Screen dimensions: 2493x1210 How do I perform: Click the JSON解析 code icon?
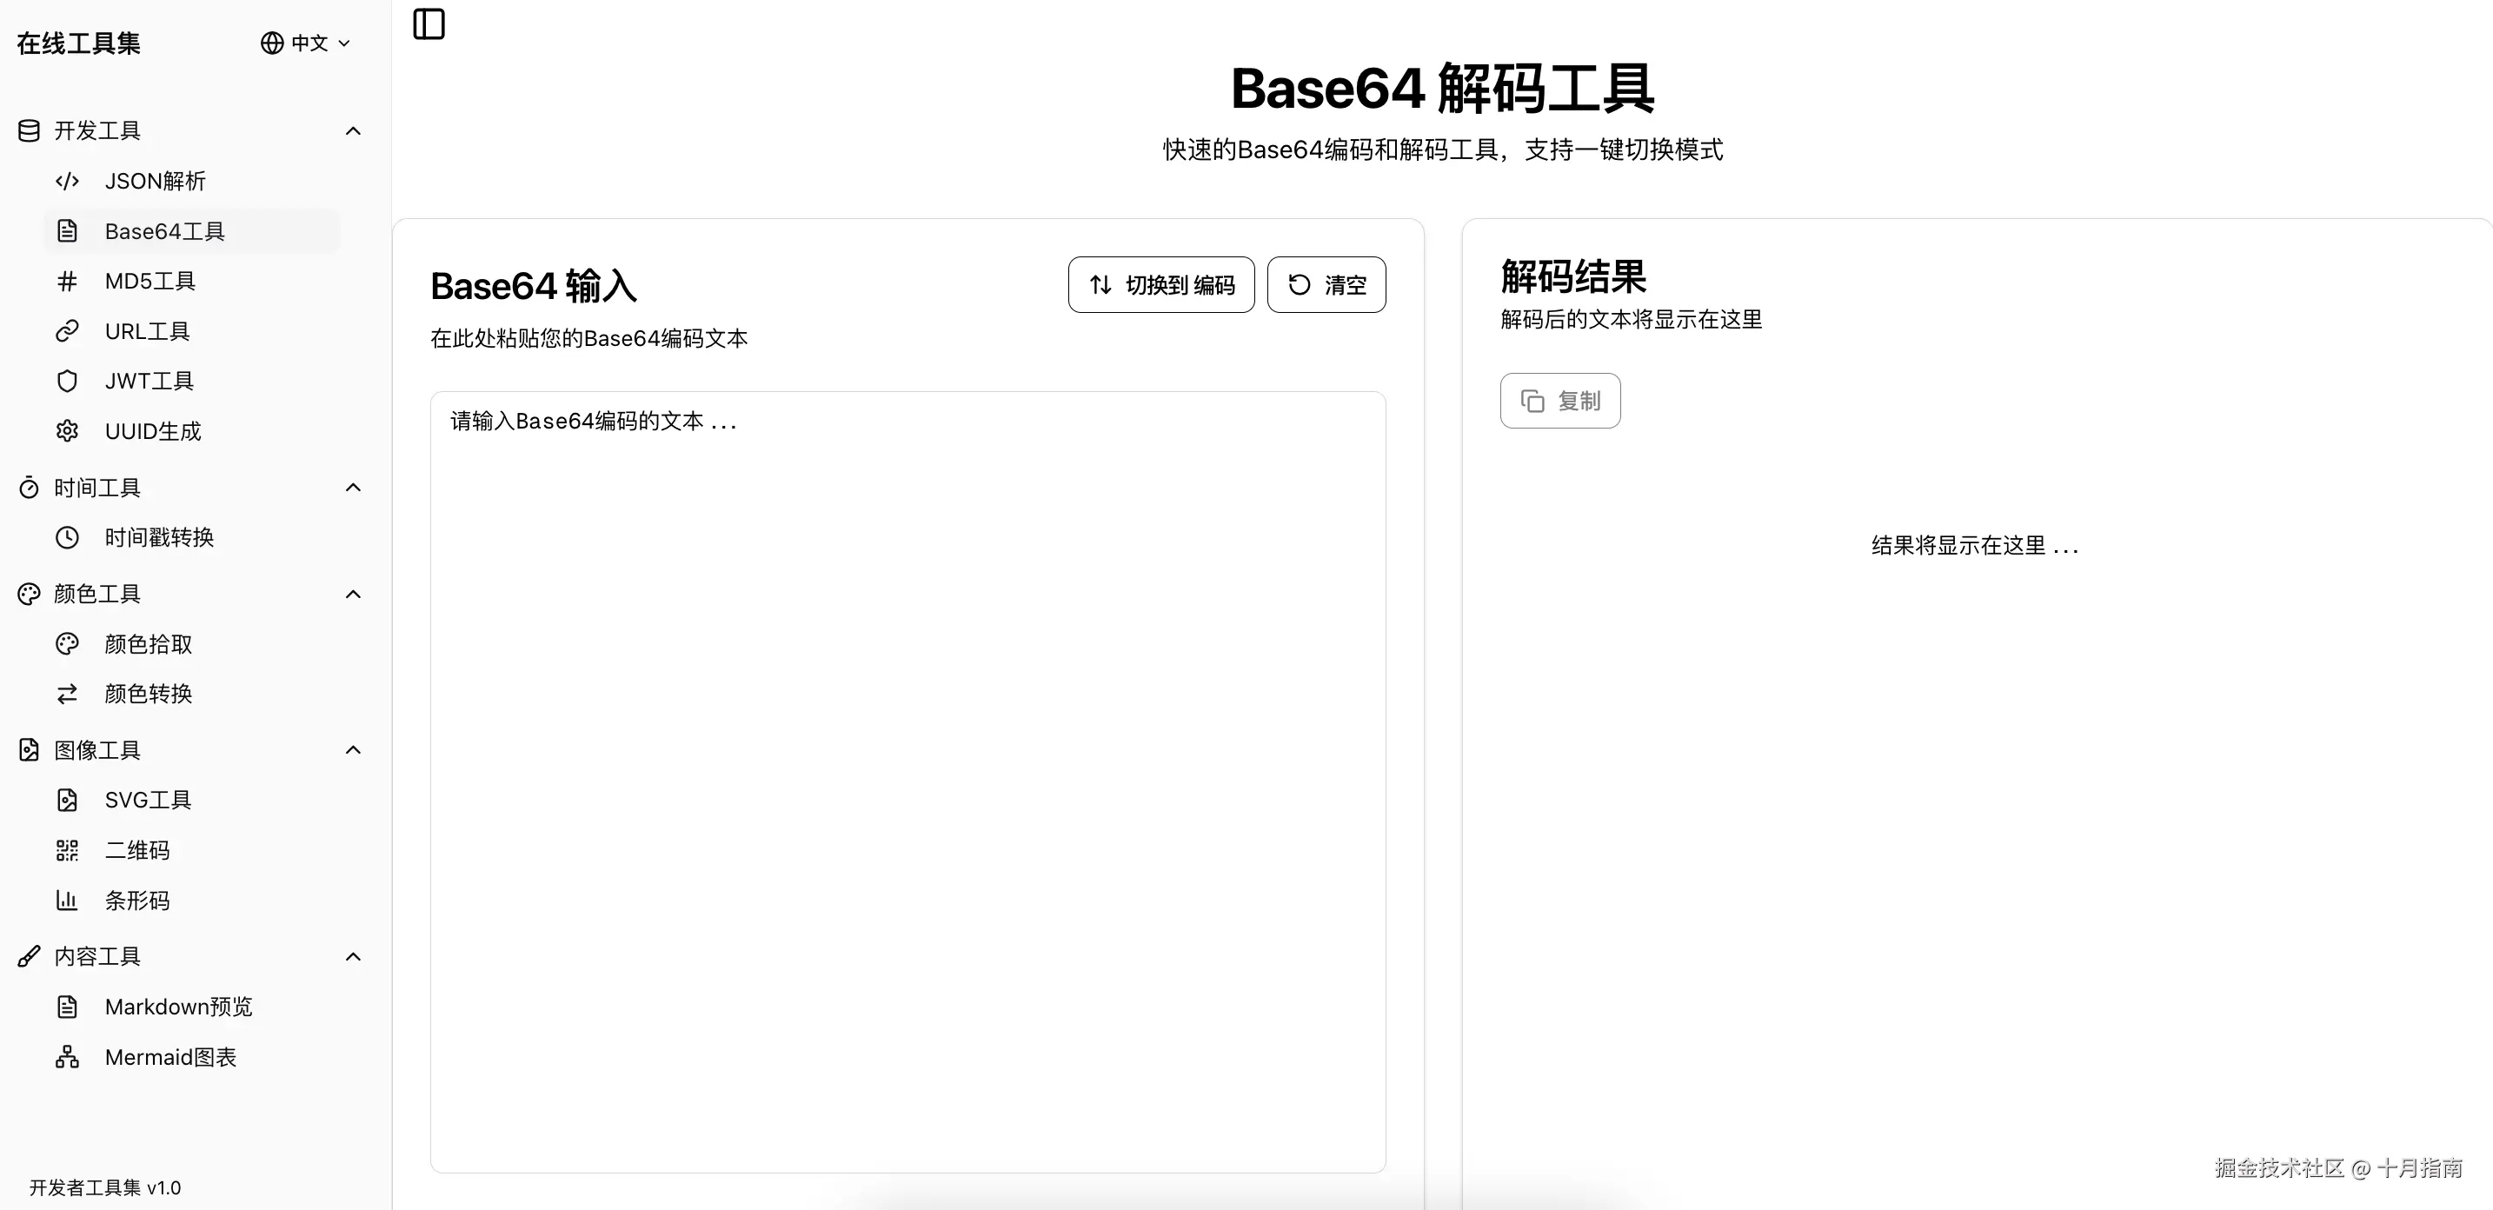(67, 181)
